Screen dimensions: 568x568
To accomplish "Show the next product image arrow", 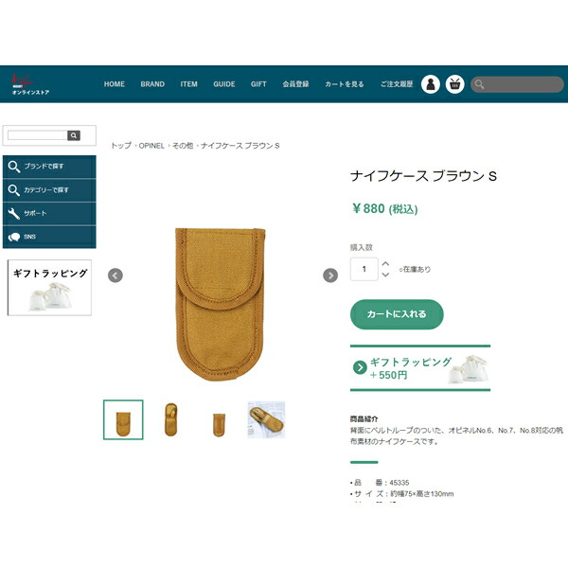I will pyautogui.click(x=330, y=275).
